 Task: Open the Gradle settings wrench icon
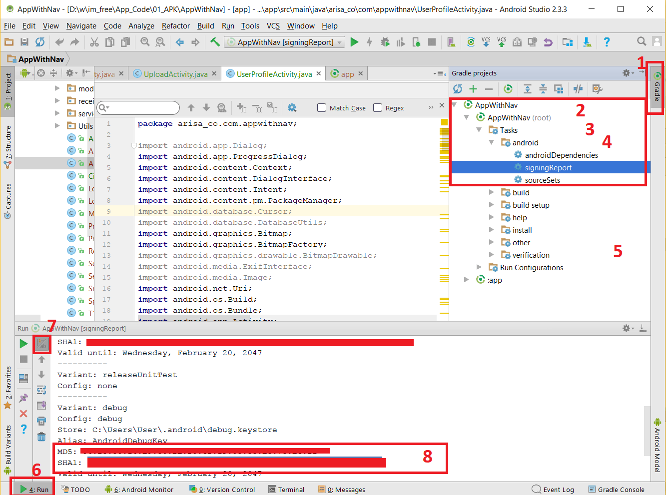click(x=597, y=89)
